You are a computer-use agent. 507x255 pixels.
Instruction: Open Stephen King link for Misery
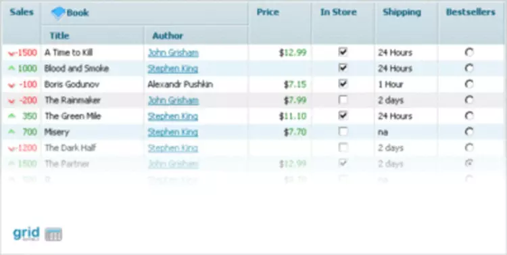coord(172,132)
